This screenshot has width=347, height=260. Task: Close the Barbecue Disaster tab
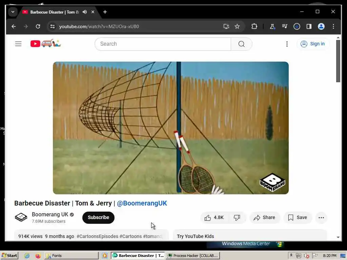93,12
